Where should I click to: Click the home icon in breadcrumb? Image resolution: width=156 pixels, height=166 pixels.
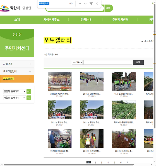click(x=142, y=41)
